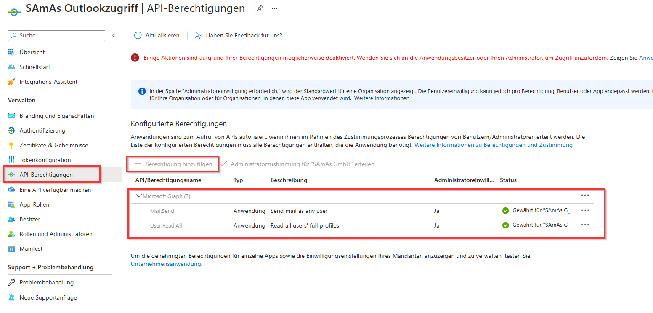Click 'Read all users' full profiles' description
The height and width of the screenshot is (313, 653).
pyautogui.click(x=305, y=225)
